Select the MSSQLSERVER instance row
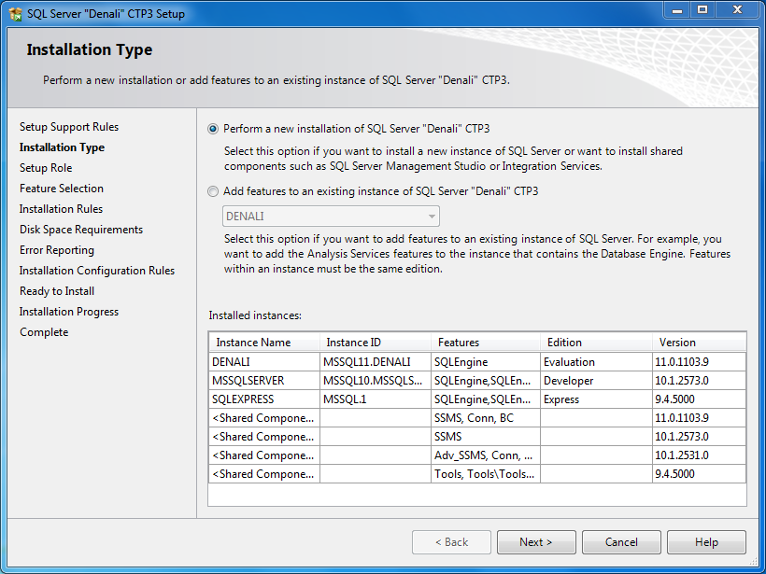This screenshot has height=574, width=766. pyautogui.click(x=477, y=381)
